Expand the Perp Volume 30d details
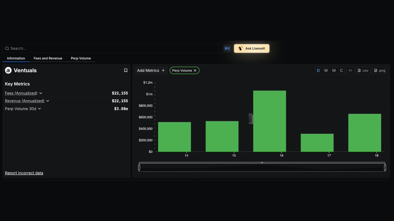This screenshot has width=394, height=221. coord(39,108)
